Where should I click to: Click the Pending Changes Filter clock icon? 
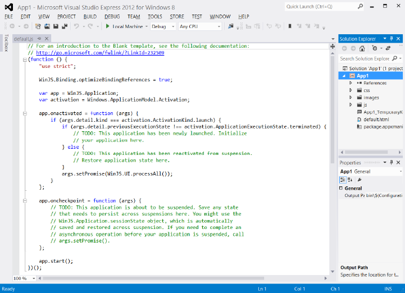[375, 48]
